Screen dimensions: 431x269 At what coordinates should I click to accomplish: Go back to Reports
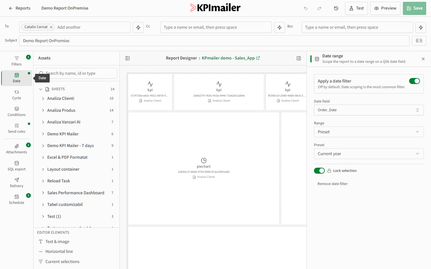20,8
